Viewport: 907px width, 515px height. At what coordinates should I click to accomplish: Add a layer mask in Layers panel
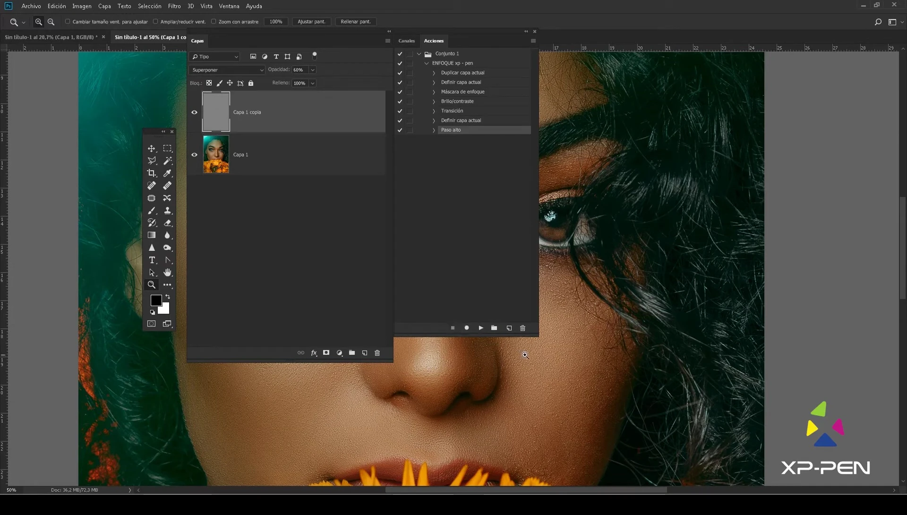point(326,353)
